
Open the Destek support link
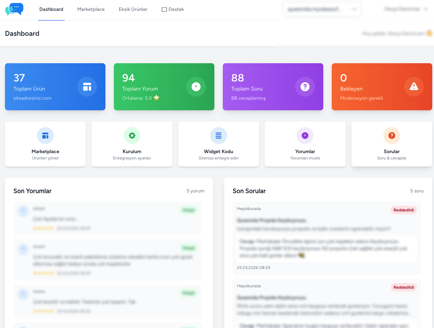coord(173,9)
